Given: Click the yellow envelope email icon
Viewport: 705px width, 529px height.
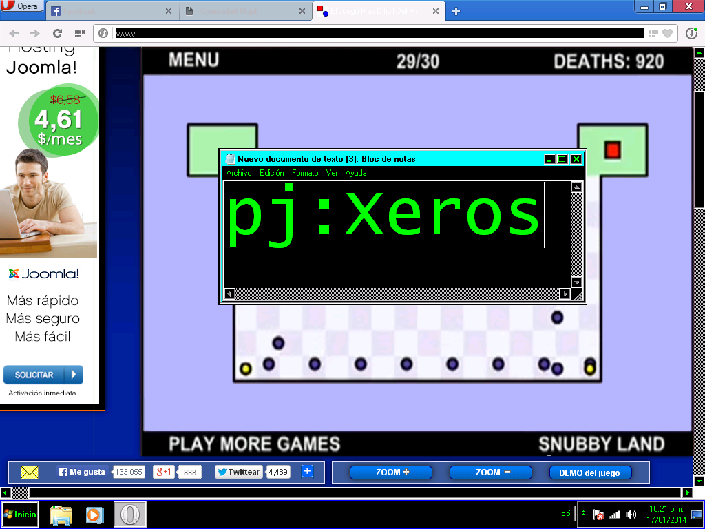Looking at the screenshot, I should point(30,473).
